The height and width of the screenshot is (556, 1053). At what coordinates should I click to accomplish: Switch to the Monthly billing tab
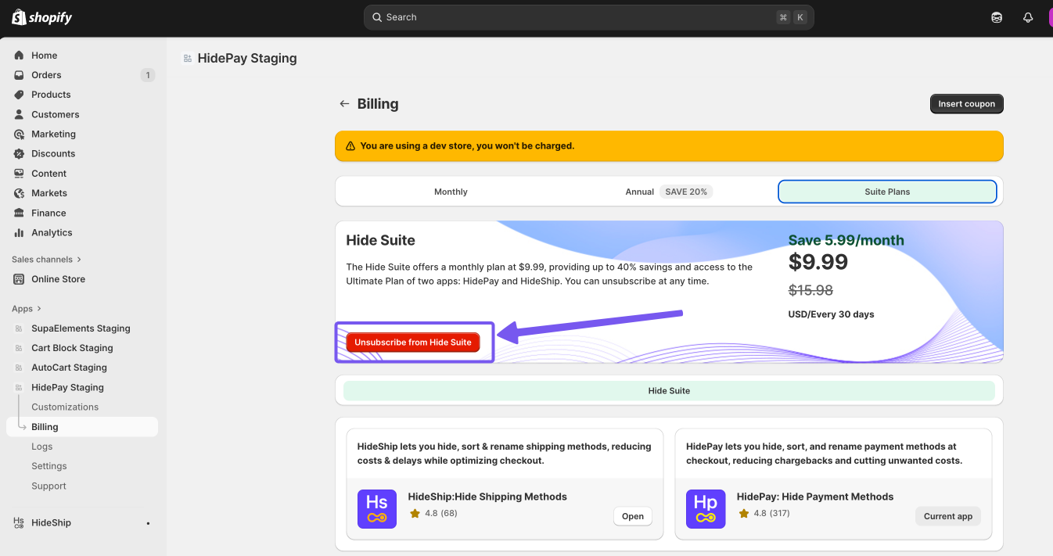coord(451,192)
